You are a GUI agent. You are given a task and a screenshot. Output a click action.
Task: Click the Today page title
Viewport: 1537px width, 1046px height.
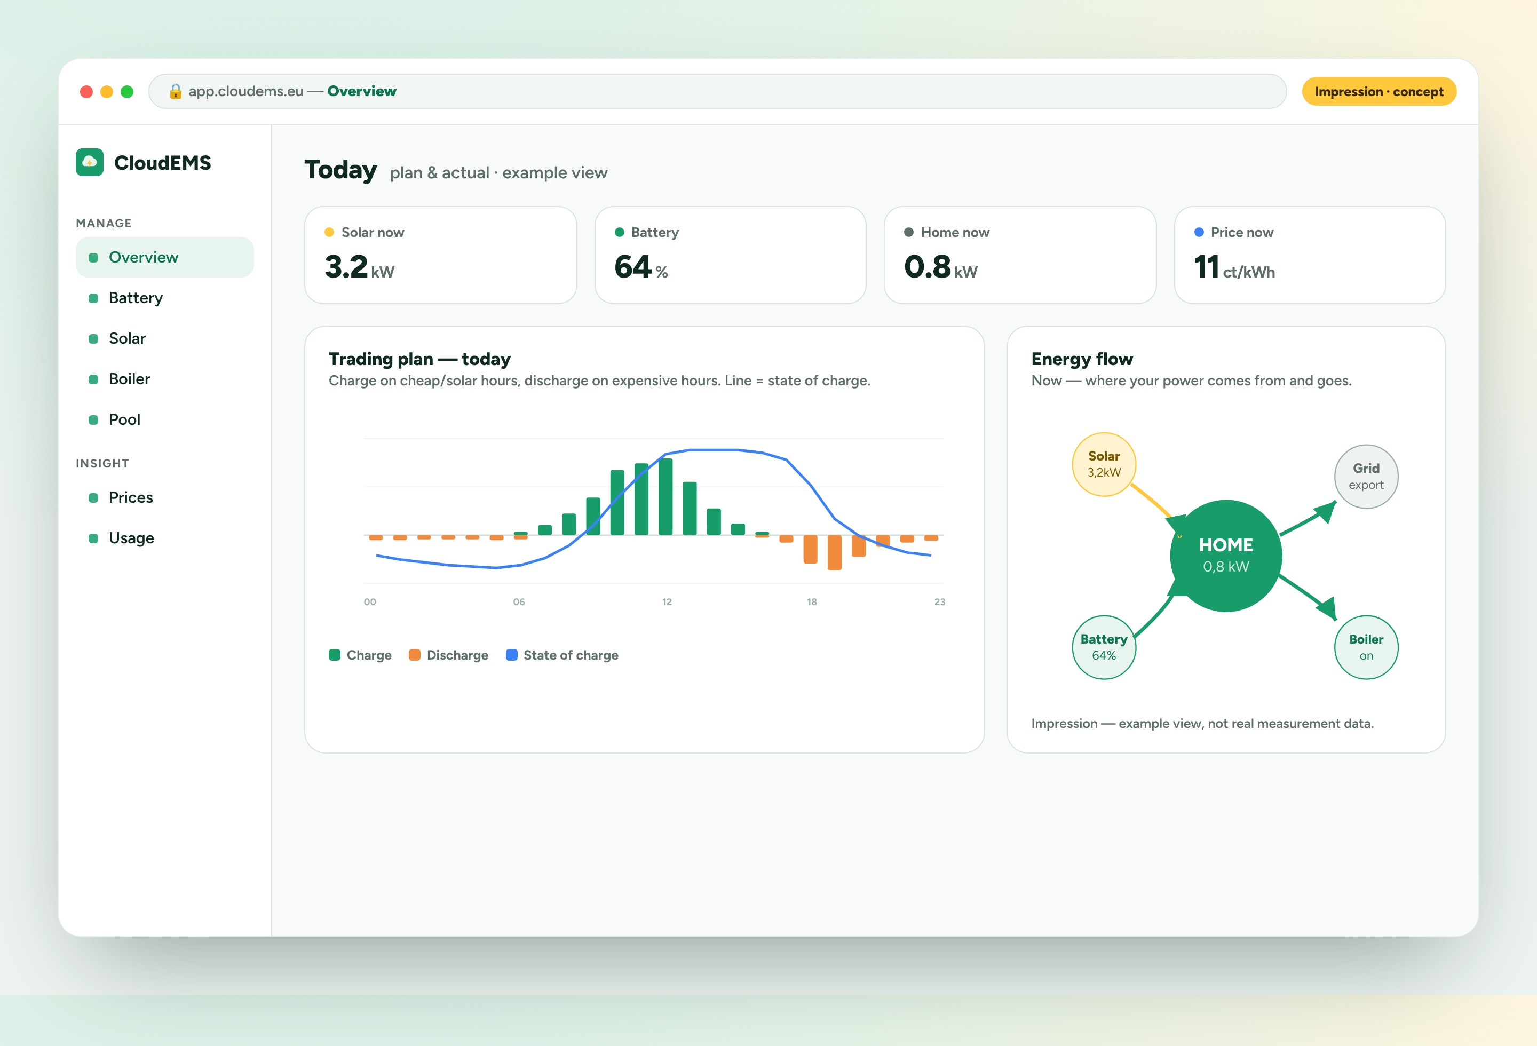340,170
